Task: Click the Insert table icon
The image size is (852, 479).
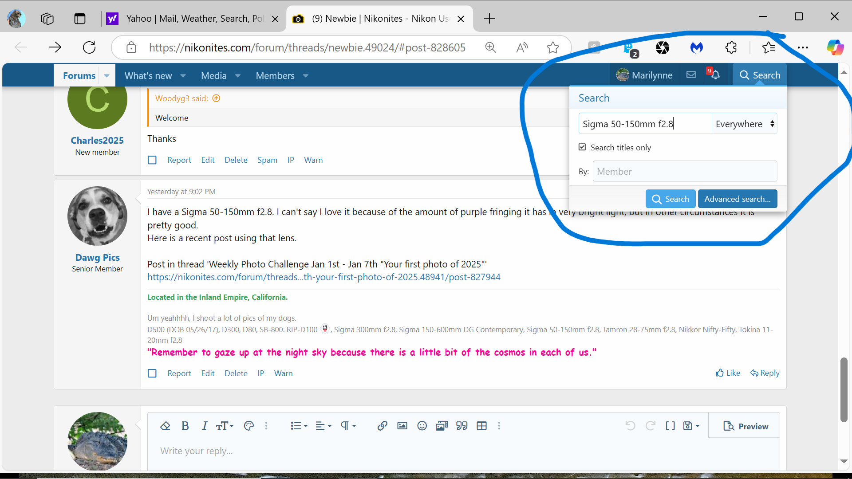Action: click(481, 426)
